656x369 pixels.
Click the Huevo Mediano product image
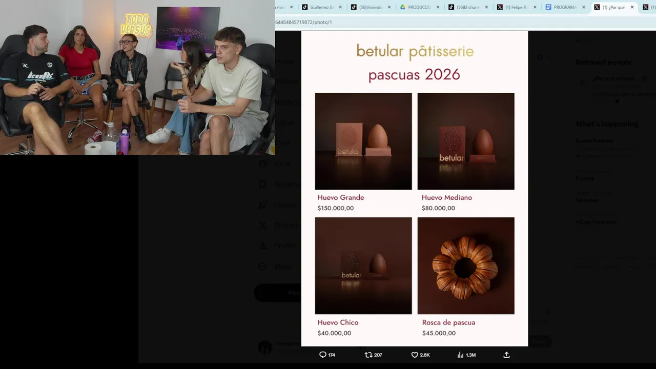[x=466, y=141]
